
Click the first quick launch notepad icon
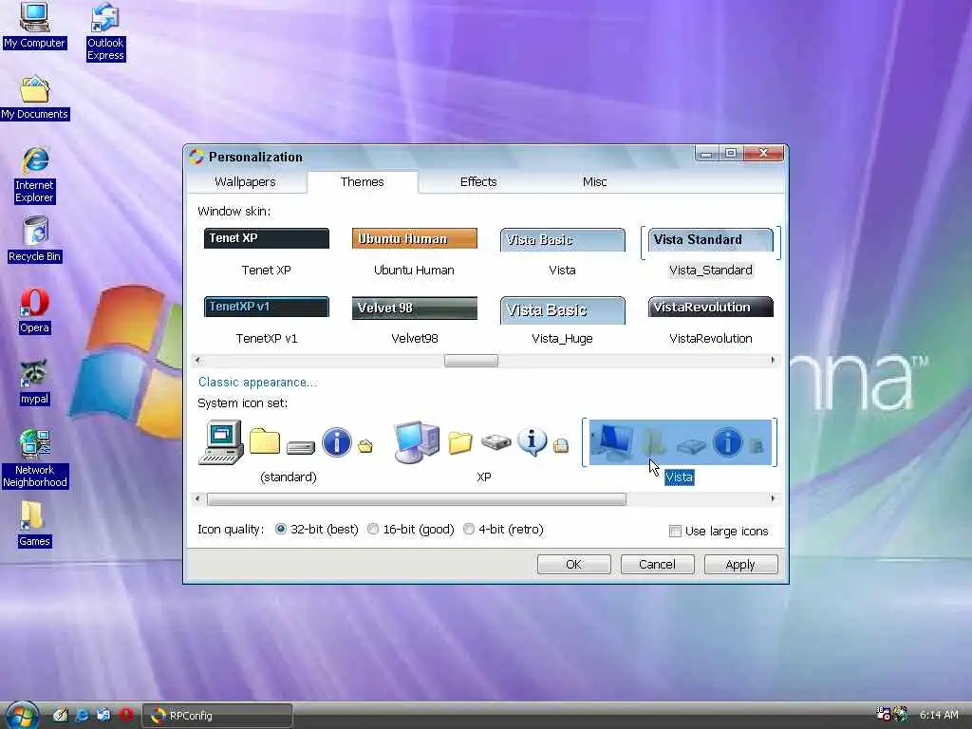[60, 715]
